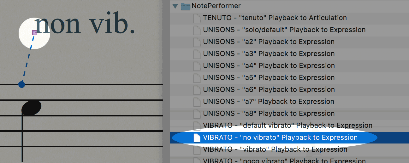
Task: Select VIBRATO "vibrato" Playback to Expression
Action: tap(275, 149)
